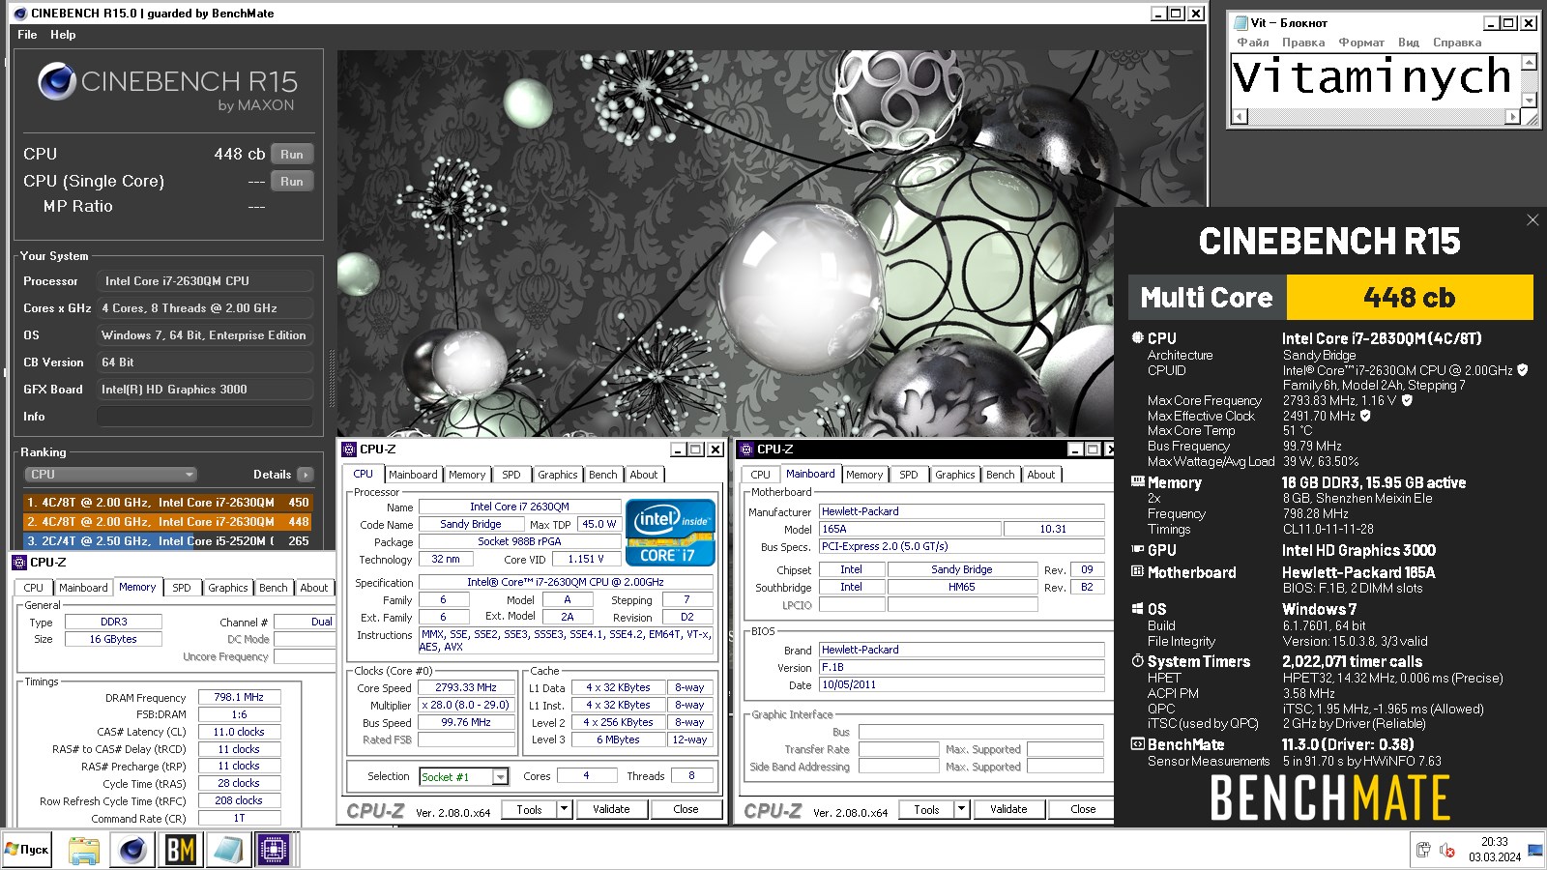
Task: Switch to Cinebench via its taskbar icon
Action: point(132,850)
